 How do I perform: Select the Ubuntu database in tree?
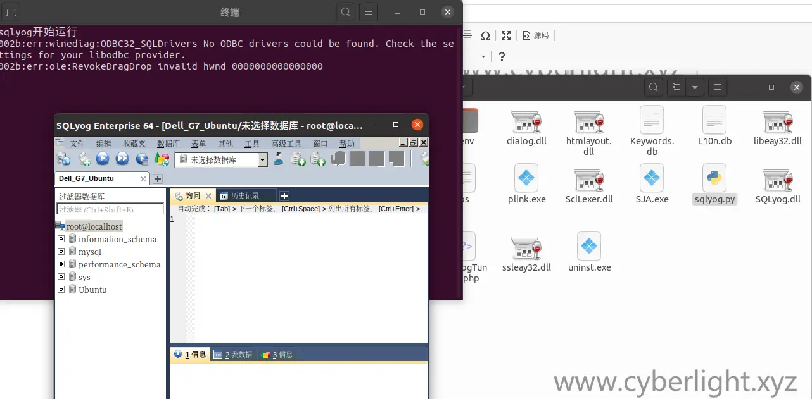[92, 290]
